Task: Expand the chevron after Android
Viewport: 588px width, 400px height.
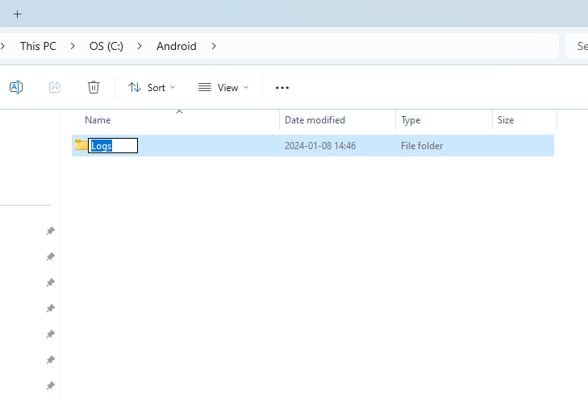Action: point(214,46)
